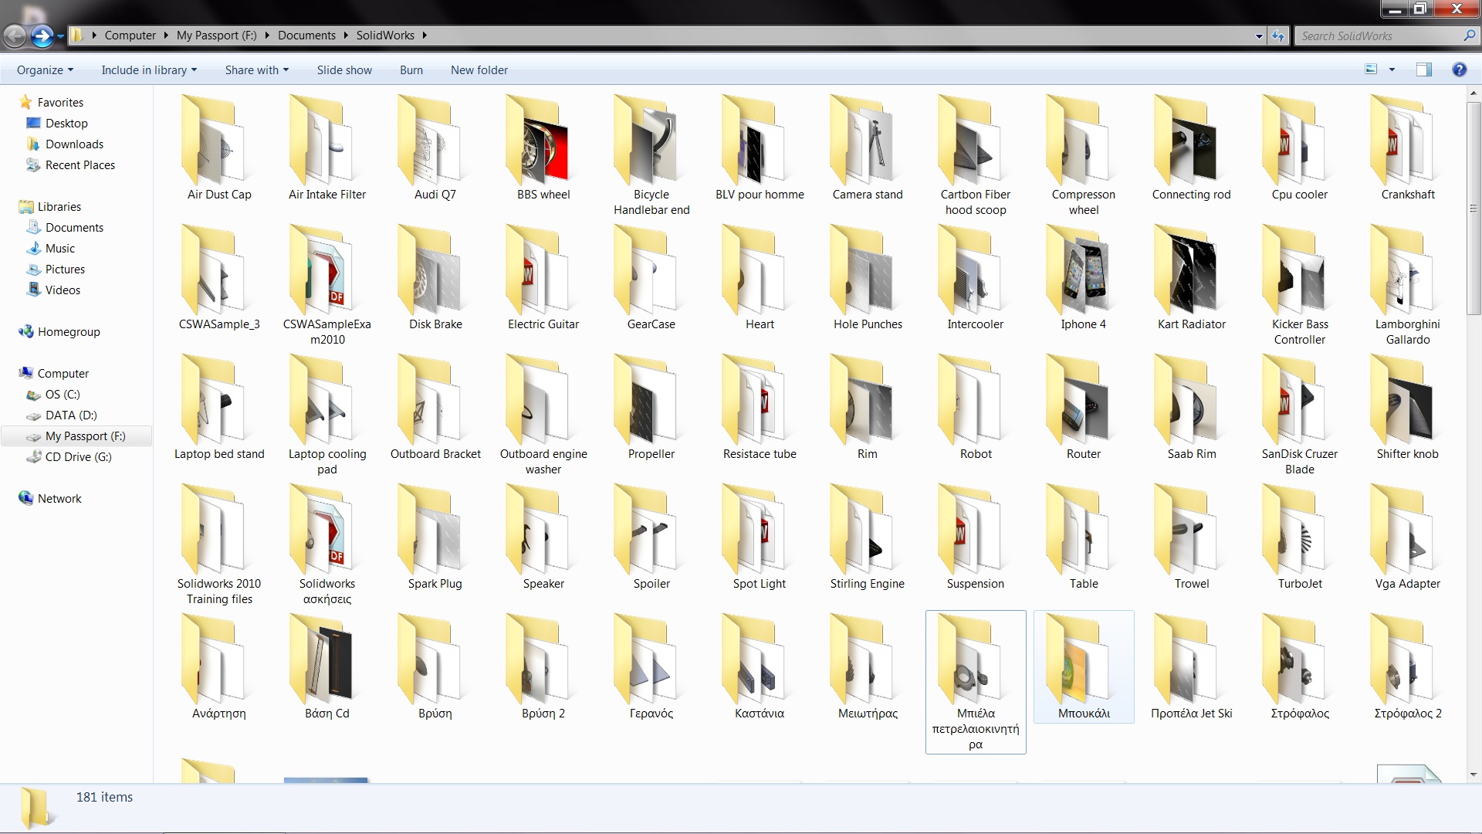Go back using the Back arrow
The width and height of the screenshot is (1482, 834).
pos(15,36)
